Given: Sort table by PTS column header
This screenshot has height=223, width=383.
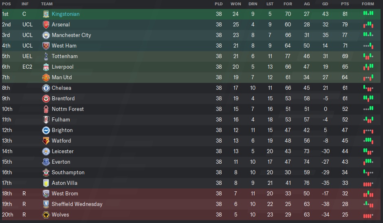Looking at the screenshot, I should click(345, 4).
